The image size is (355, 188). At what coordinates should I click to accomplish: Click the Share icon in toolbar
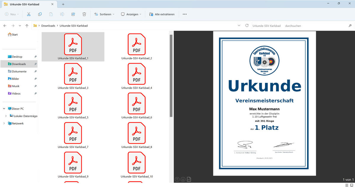(x=73, y=14)
